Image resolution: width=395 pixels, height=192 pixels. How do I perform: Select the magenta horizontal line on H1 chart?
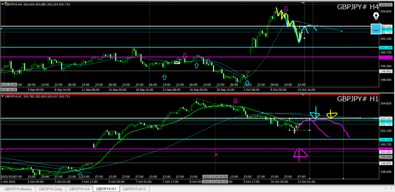(x=154, y=149)
